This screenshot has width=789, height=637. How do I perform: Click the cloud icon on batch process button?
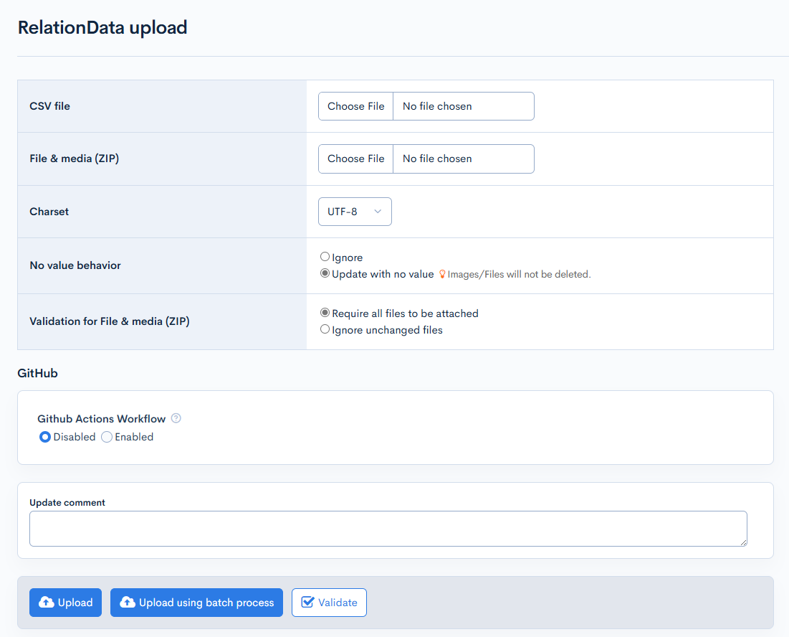click(x=127, y=603)
